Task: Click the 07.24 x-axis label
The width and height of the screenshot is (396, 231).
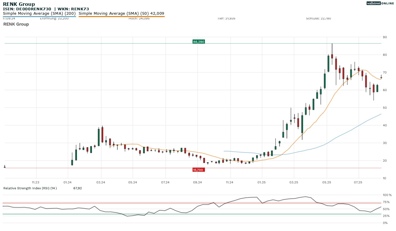Action: pyautogui.click(x=165, y=183)
